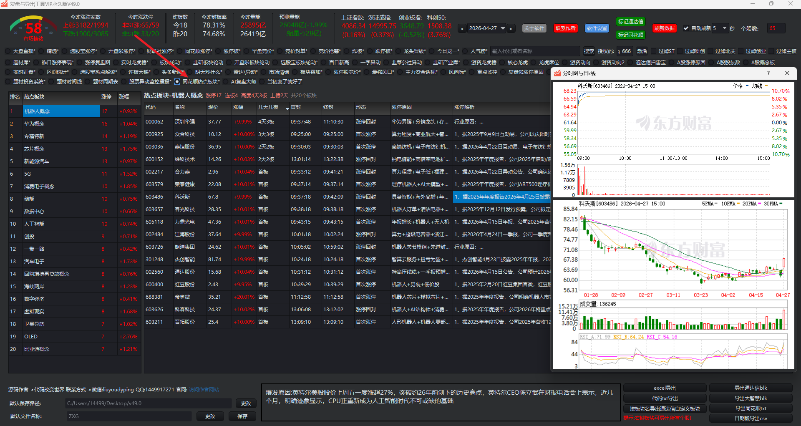Expand the auto-refresh seconds dropdown
801x426 pixels.
click(725, 28)
